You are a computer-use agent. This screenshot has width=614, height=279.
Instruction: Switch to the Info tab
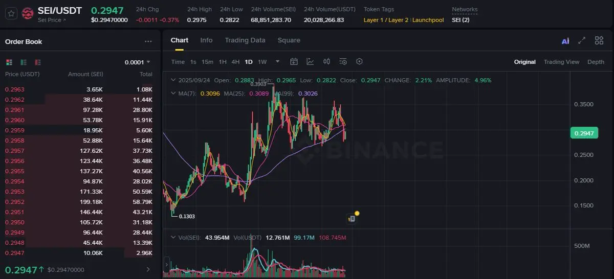tap(206, 40)
